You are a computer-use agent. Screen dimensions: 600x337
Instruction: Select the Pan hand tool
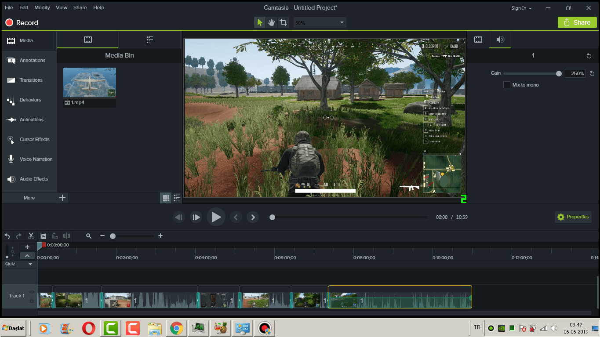pyautogui.click(x=272, y=22)
